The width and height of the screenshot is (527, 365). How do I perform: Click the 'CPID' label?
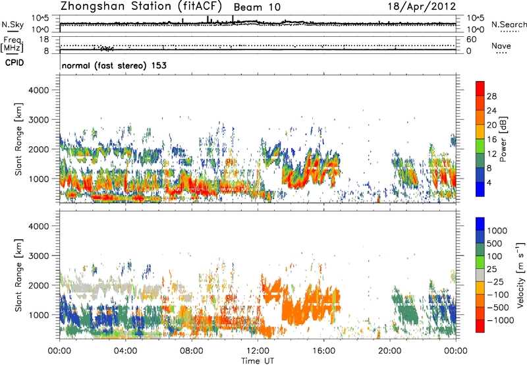coord(14,63)
